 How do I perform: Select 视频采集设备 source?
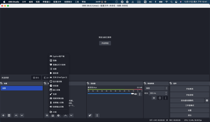coord(59,98)
